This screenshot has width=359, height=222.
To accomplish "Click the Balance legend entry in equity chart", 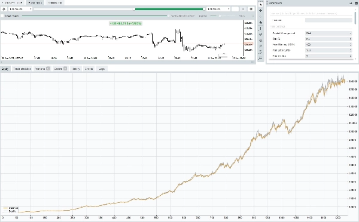I will tap(11, 208).
